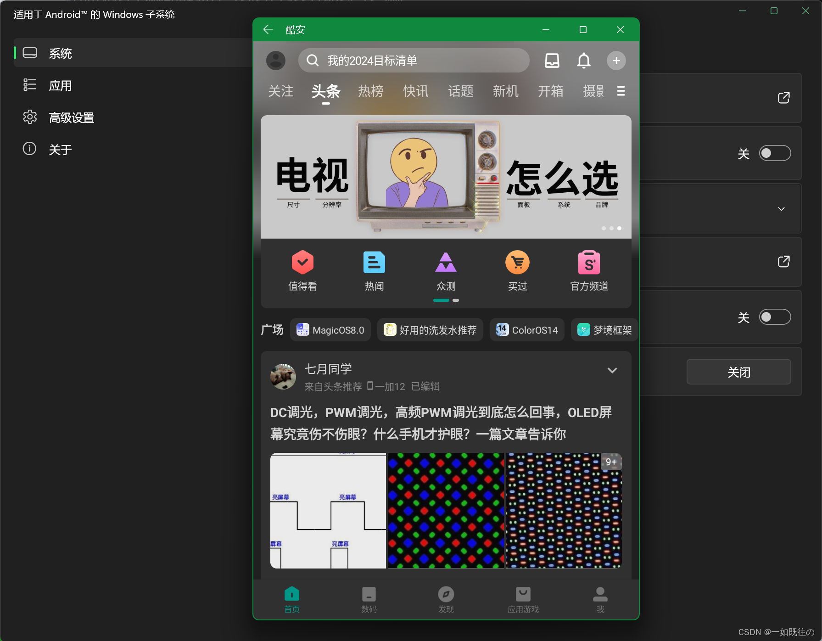Open the 梦境框架 topic chip
Screen dimensions: 822x641
pos(604,330)
